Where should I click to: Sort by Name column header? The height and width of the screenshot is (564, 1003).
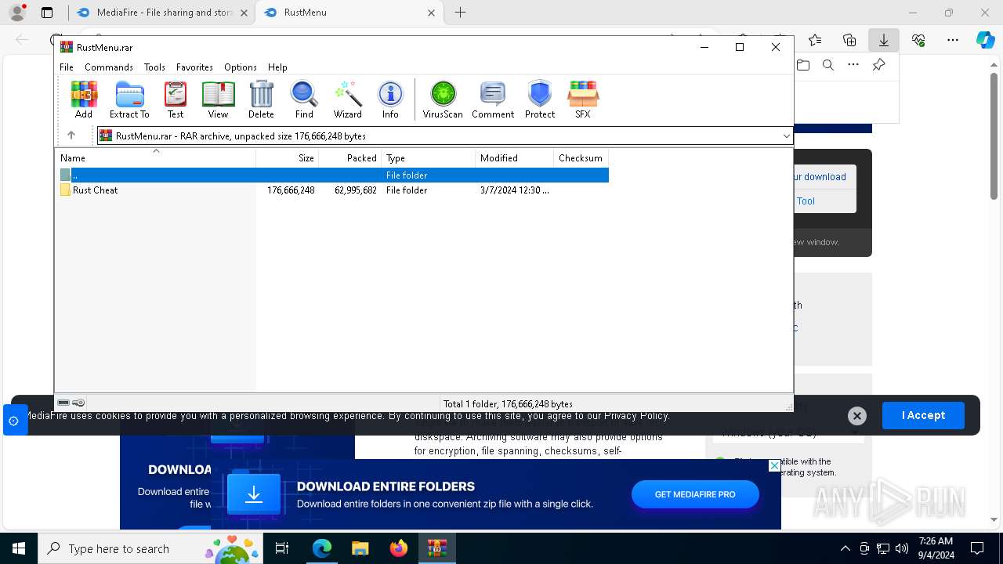[x=155, y=157]
